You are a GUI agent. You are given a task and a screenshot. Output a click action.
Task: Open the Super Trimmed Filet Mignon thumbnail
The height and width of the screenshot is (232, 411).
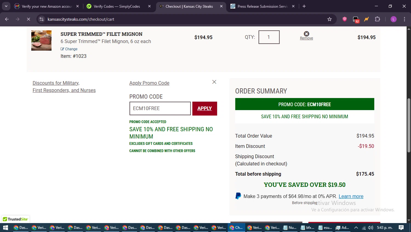[41, 41]
